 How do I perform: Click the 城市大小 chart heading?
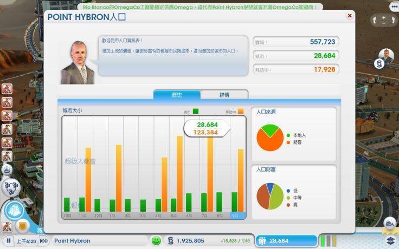tap(72, 110)
